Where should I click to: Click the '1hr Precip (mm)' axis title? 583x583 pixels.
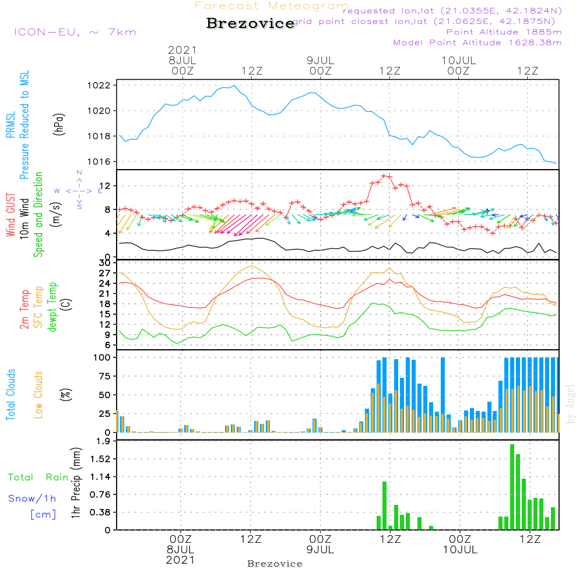click(76, 483)
